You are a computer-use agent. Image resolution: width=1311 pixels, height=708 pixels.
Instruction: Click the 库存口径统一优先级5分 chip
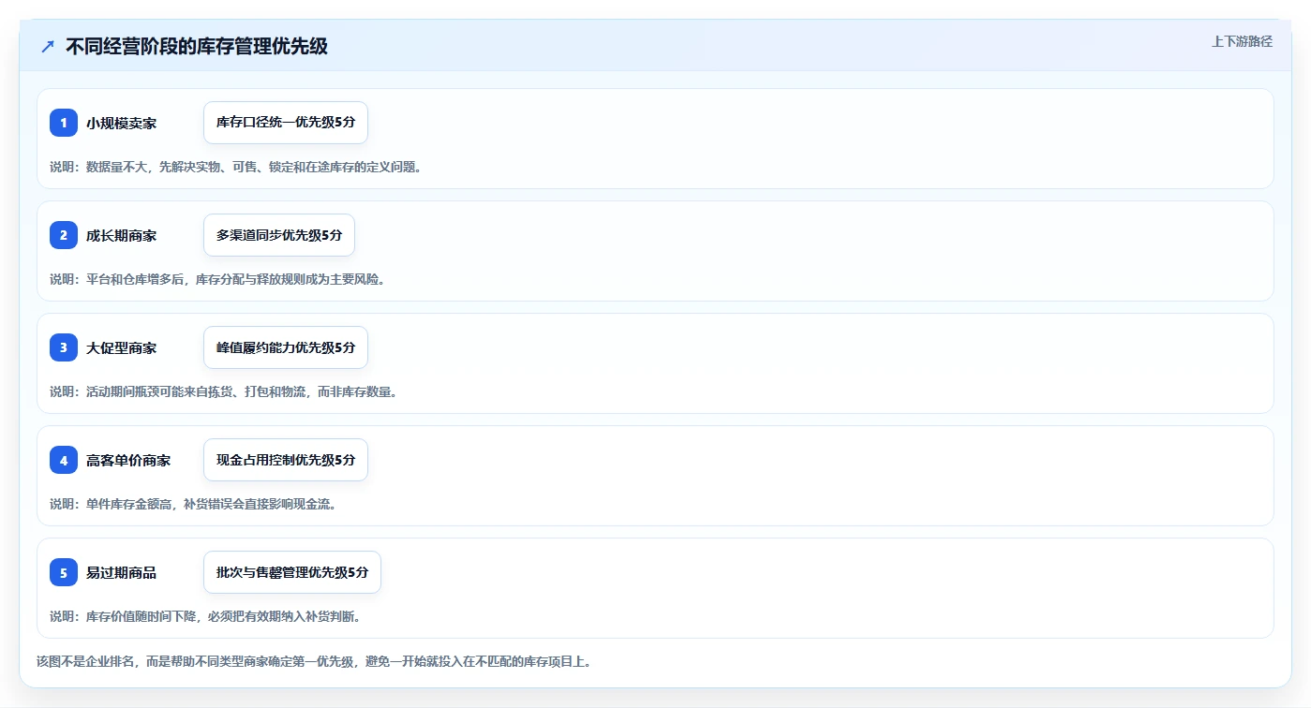pos(286,123)
